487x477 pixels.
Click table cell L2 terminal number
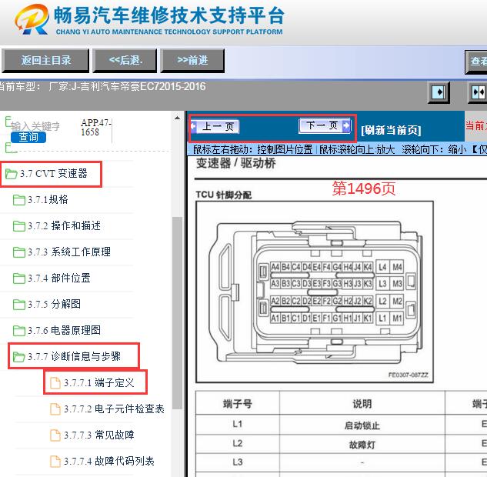tap(237, 443)
